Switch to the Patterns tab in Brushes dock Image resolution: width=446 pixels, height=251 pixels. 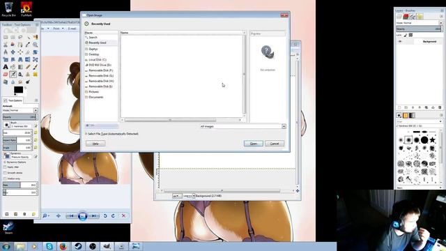click(406, 115)
